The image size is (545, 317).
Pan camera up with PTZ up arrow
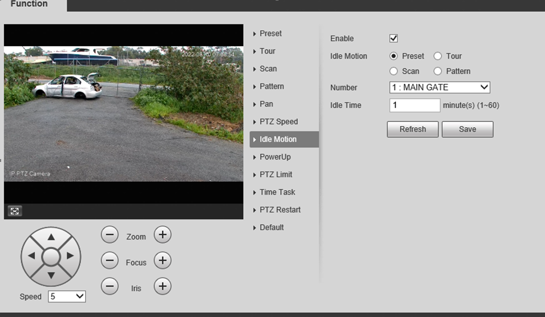coord(51,237)
